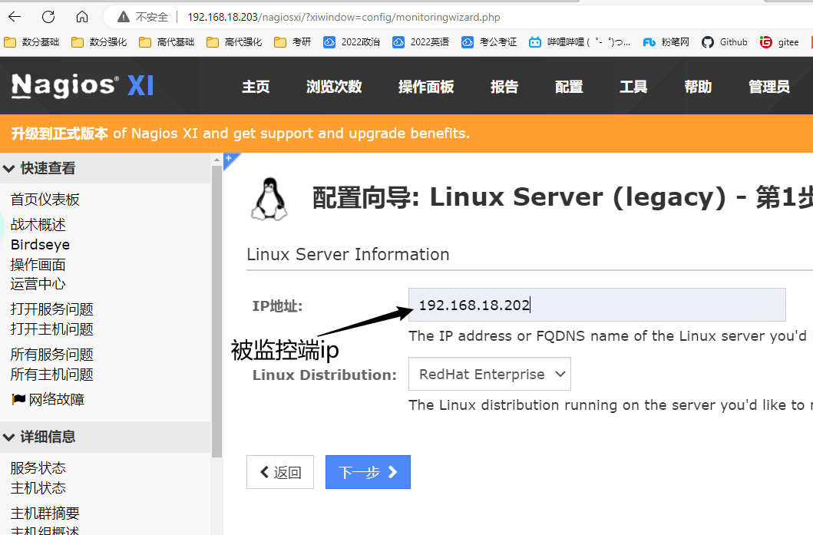Click the 返回 back button
Image resolution: width=813 pixels, height=535 pixels.
click(280, 472)
